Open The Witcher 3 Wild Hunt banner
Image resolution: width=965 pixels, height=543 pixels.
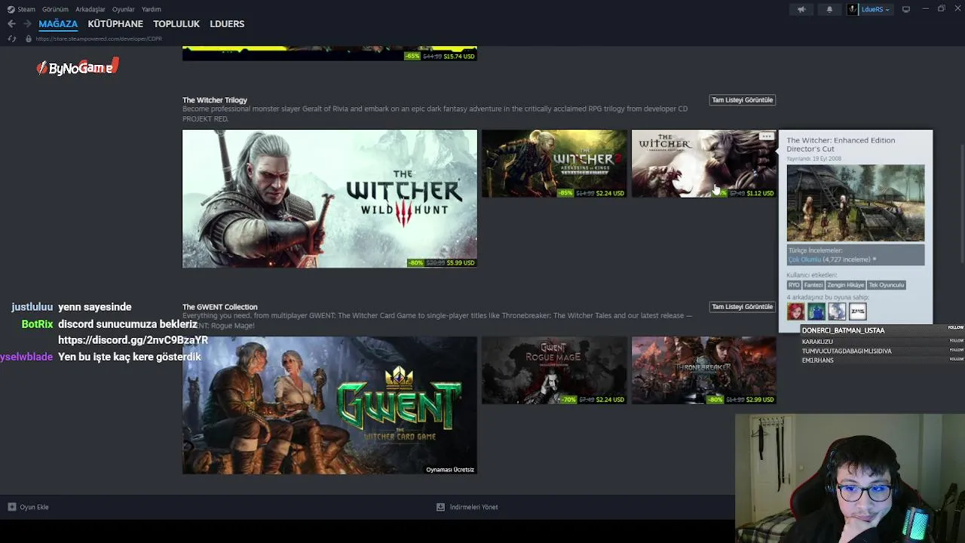click(329, 198)
